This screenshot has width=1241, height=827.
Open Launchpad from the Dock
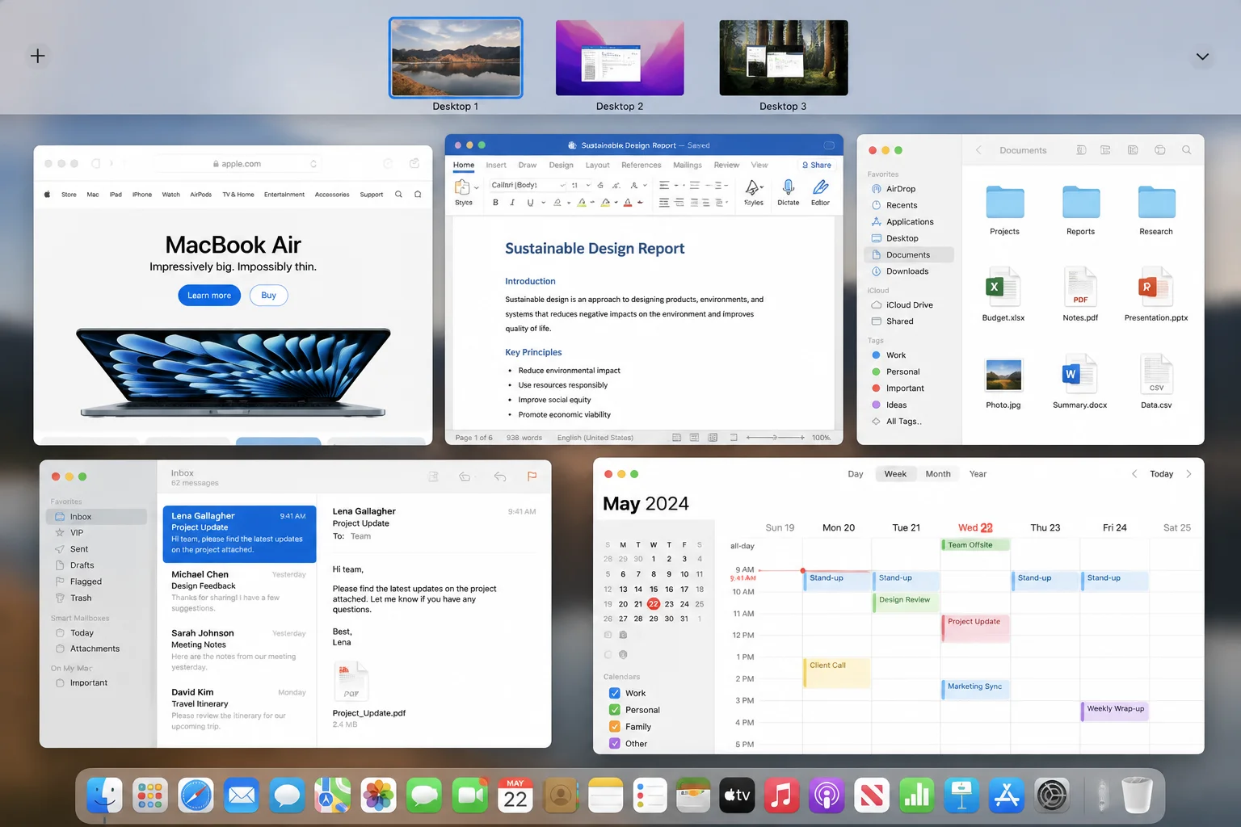pos(150,796)
